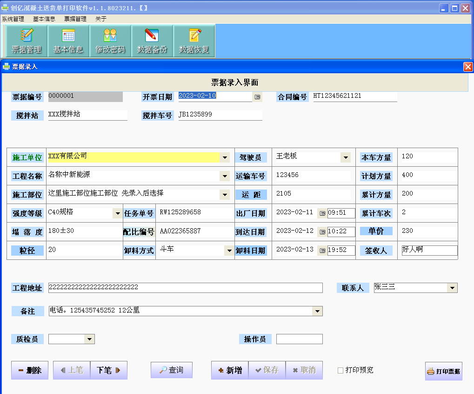The width and height of the screenshot is (474, 394).
Task: Expand the 施工部位 dropdown
Action: (225, 195)
